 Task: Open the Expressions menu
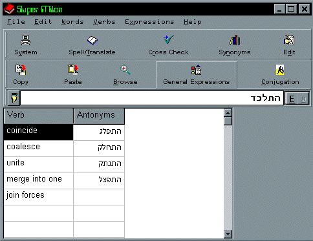(149, 22)
